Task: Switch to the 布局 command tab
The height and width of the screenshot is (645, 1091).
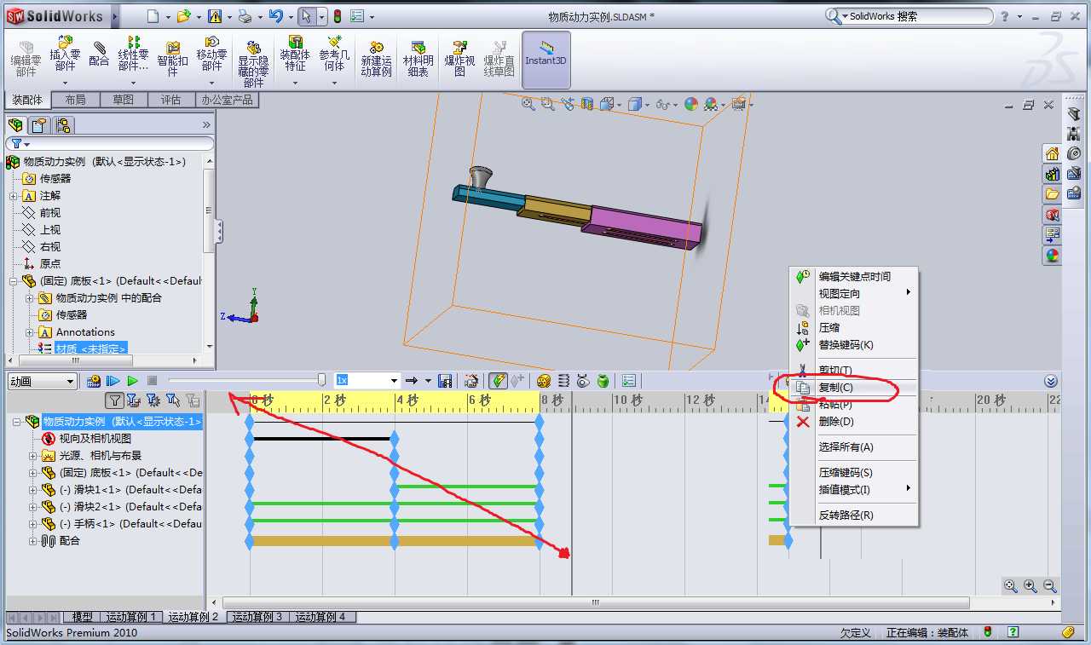Action: [75, 100]
